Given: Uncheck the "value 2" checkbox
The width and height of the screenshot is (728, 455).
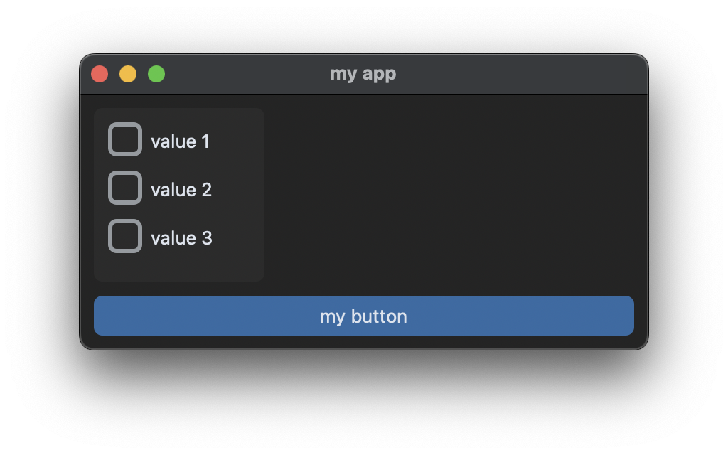Looking at the screenshot, I should 124,188.
